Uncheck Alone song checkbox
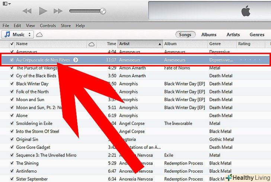The height and width of the screenshot is (182, 271). point(12,116)
